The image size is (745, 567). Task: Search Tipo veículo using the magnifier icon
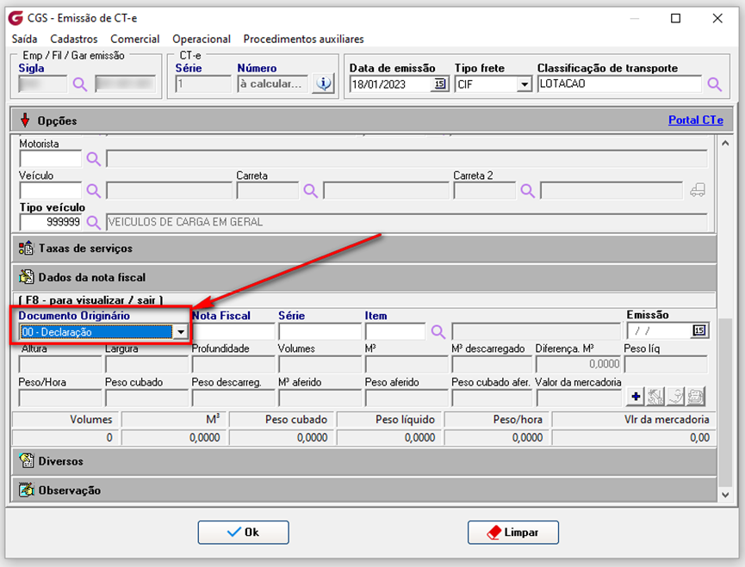click(x=93, y=222)
